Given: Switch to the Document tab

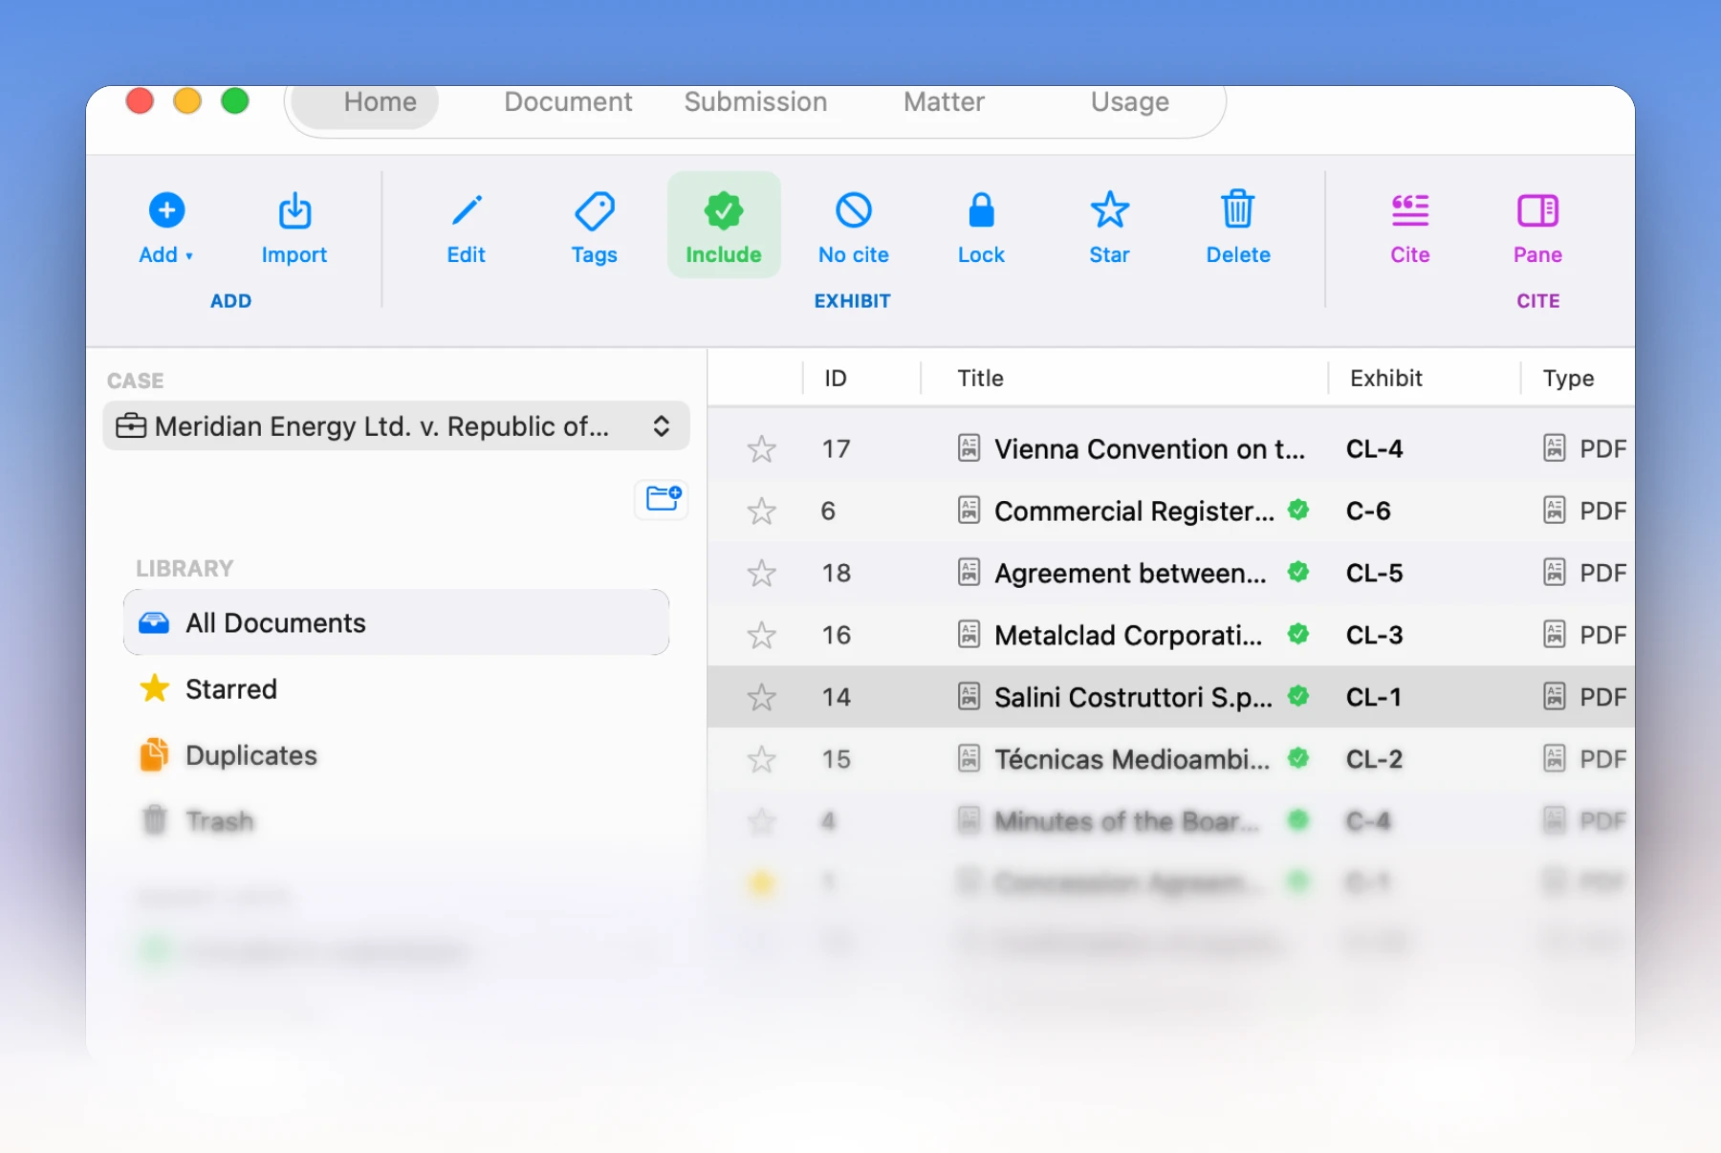Looking at the screenshot, I should coord(568,102).
